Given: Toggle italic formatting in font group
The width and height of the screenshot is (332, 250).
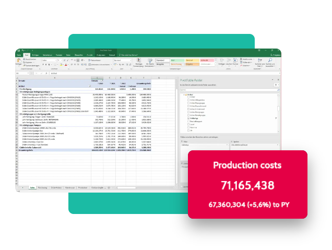Looking at the screenshot, I should point(46,65).
